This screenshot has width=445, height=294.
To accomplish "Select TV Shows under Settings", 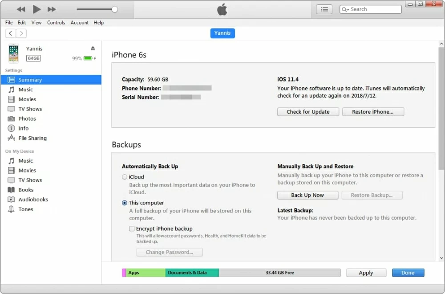I will [30, 109].
